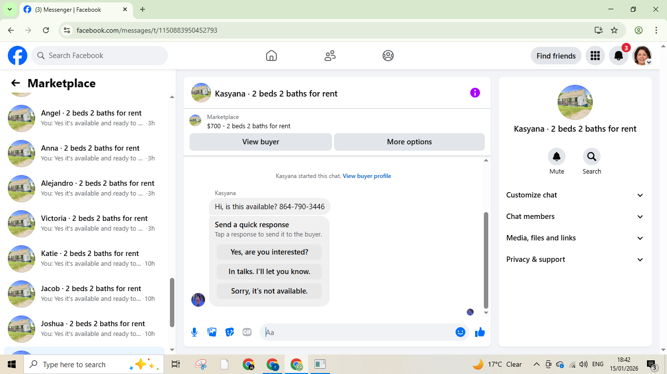Expand Chat members section
Screen dimensions: 667x374
(x=575, y=217)
